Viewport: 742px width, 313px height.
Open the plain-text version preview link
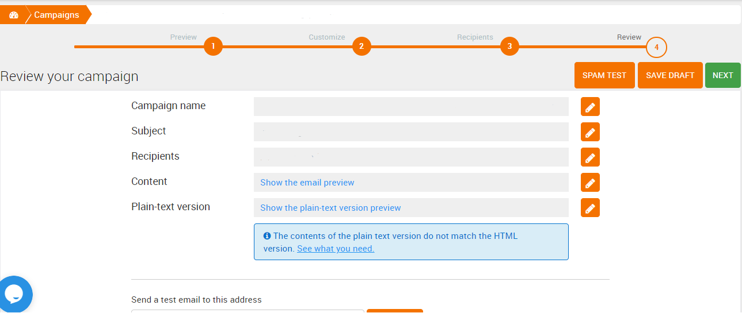click(x=330, y=208)
